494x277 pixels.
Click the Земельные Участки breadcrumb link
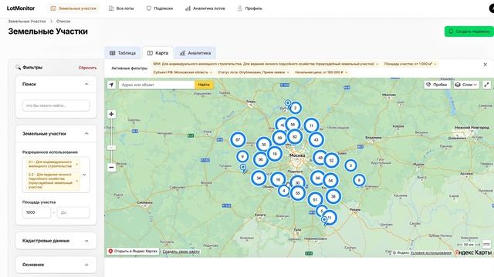(x=27, y=22)
